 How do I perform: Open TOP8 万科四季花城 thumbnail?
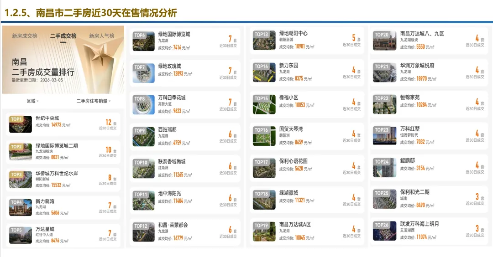(144, 105)
